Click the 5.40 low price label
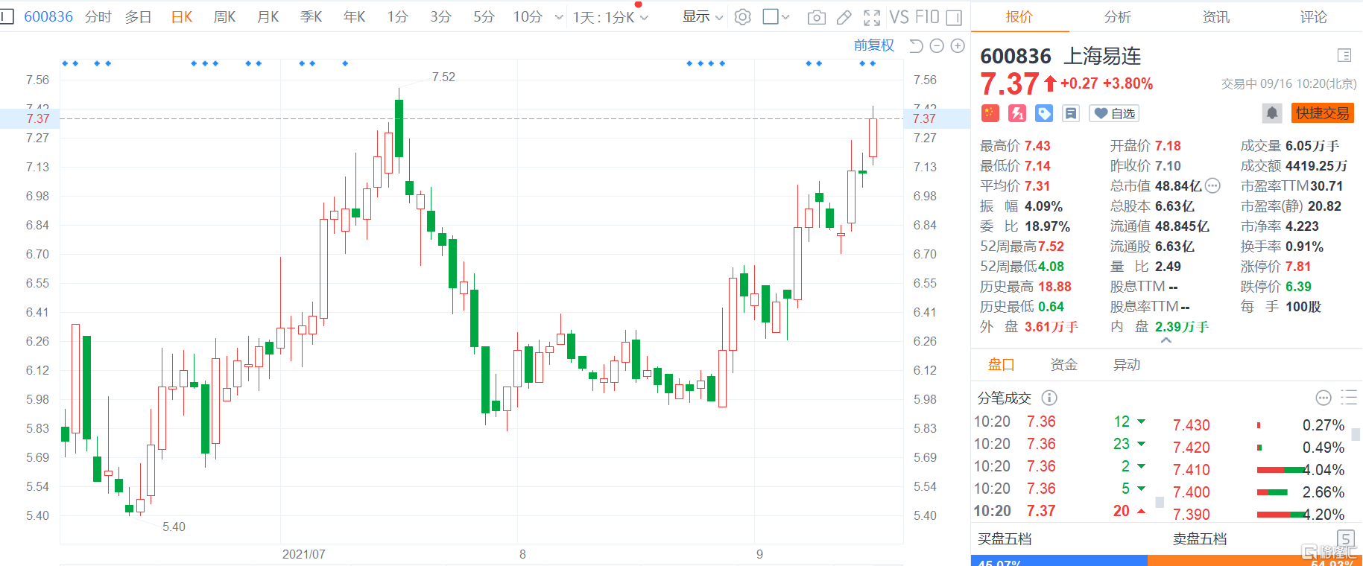This screenshot has width=1363, height=566. (174, 527)
